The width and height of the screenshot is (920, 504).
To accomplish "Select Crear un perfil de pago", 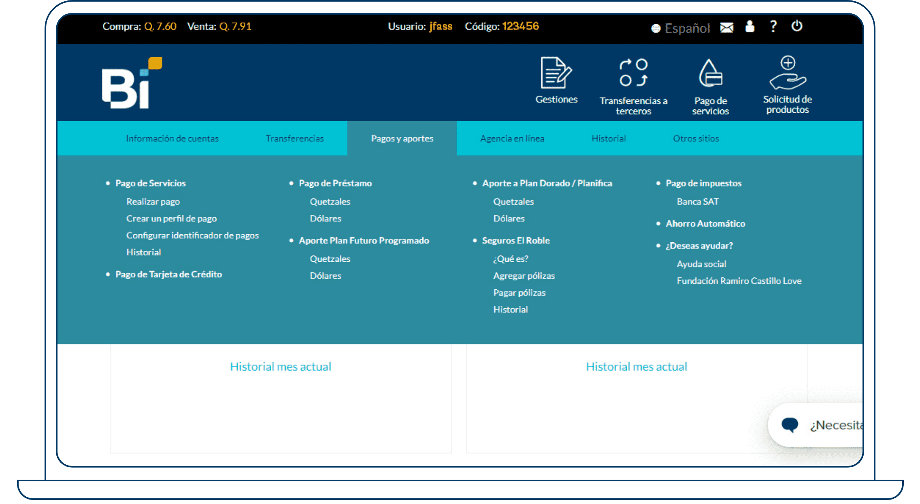I will 172,219.
